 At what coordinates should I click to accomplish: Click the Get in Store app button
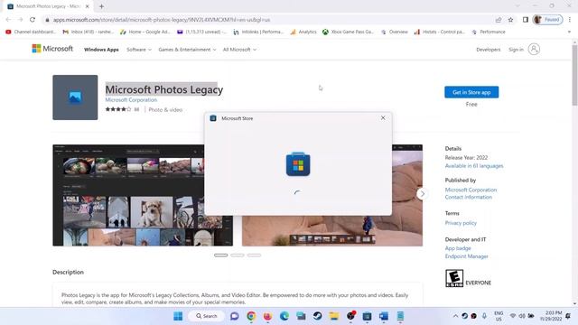[471, 92]
